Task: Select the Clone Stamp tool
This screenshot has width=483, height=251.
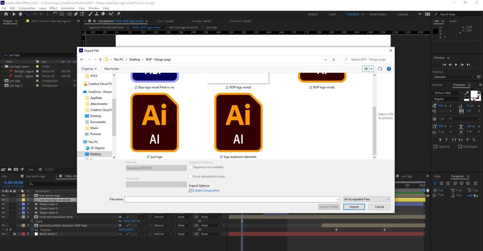Action: pyautogui.click(x=96, y=14)
